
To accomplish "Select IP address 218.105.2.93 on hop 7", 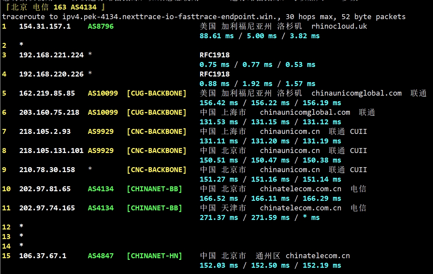I will click(x=45, y=132).
